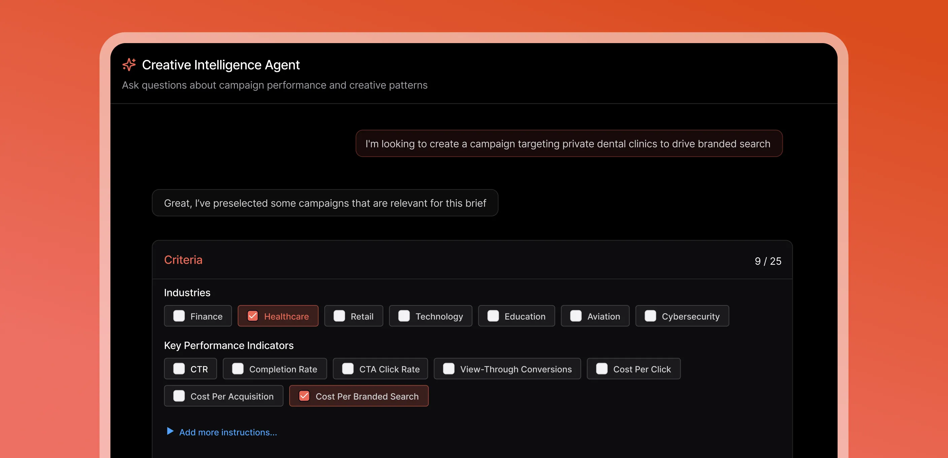Image resolution: width=948 pixels, height=458 pixels.
Task: Enable the Completion Rate checkbox
Action: click(x=238, y=368)
